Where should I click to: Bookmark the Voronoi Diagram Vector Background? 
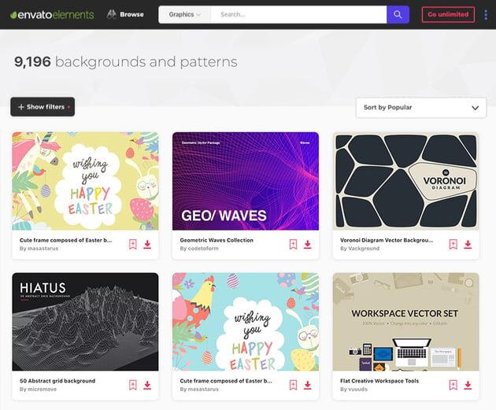(453, 245)
